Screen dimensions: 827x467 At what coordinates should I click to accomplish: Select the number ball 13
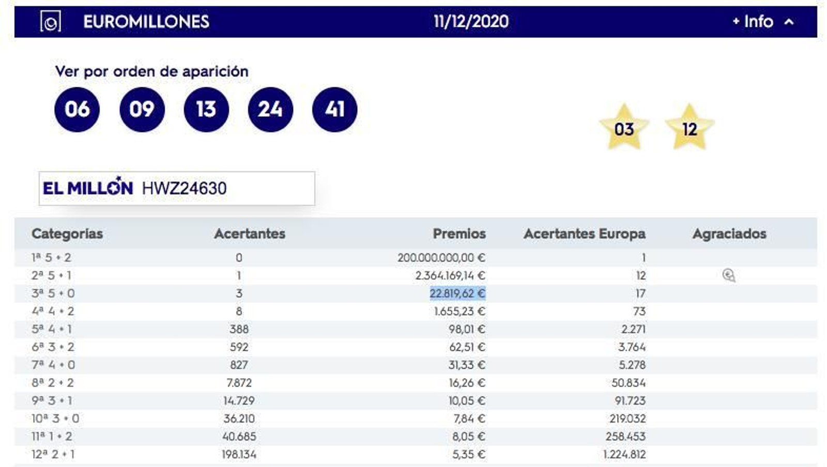[x=206, y=110]
